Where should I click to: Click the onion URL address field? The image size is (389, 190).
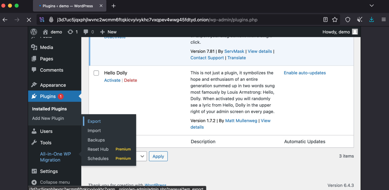(x=157, y=20)
